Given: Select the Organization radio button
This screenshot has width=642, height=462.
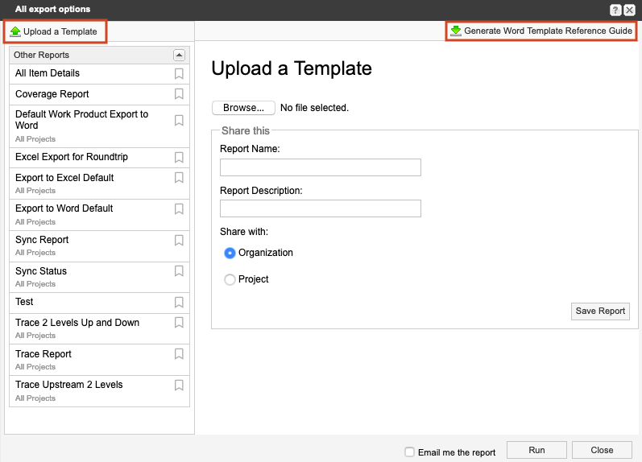Looking at the screenshot, I should pyautogui.click(x=230, y=253).
